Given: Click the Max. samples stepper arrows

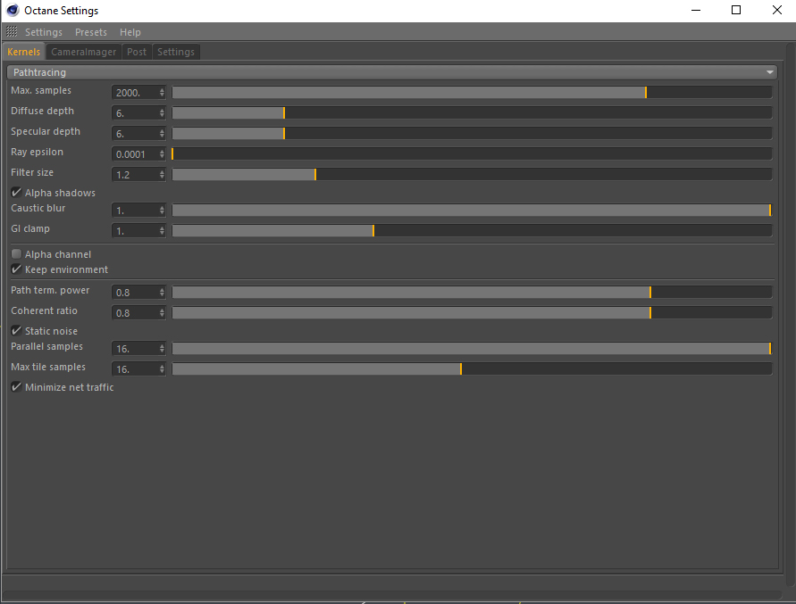Looking at the screenshot, I should 162,92.
